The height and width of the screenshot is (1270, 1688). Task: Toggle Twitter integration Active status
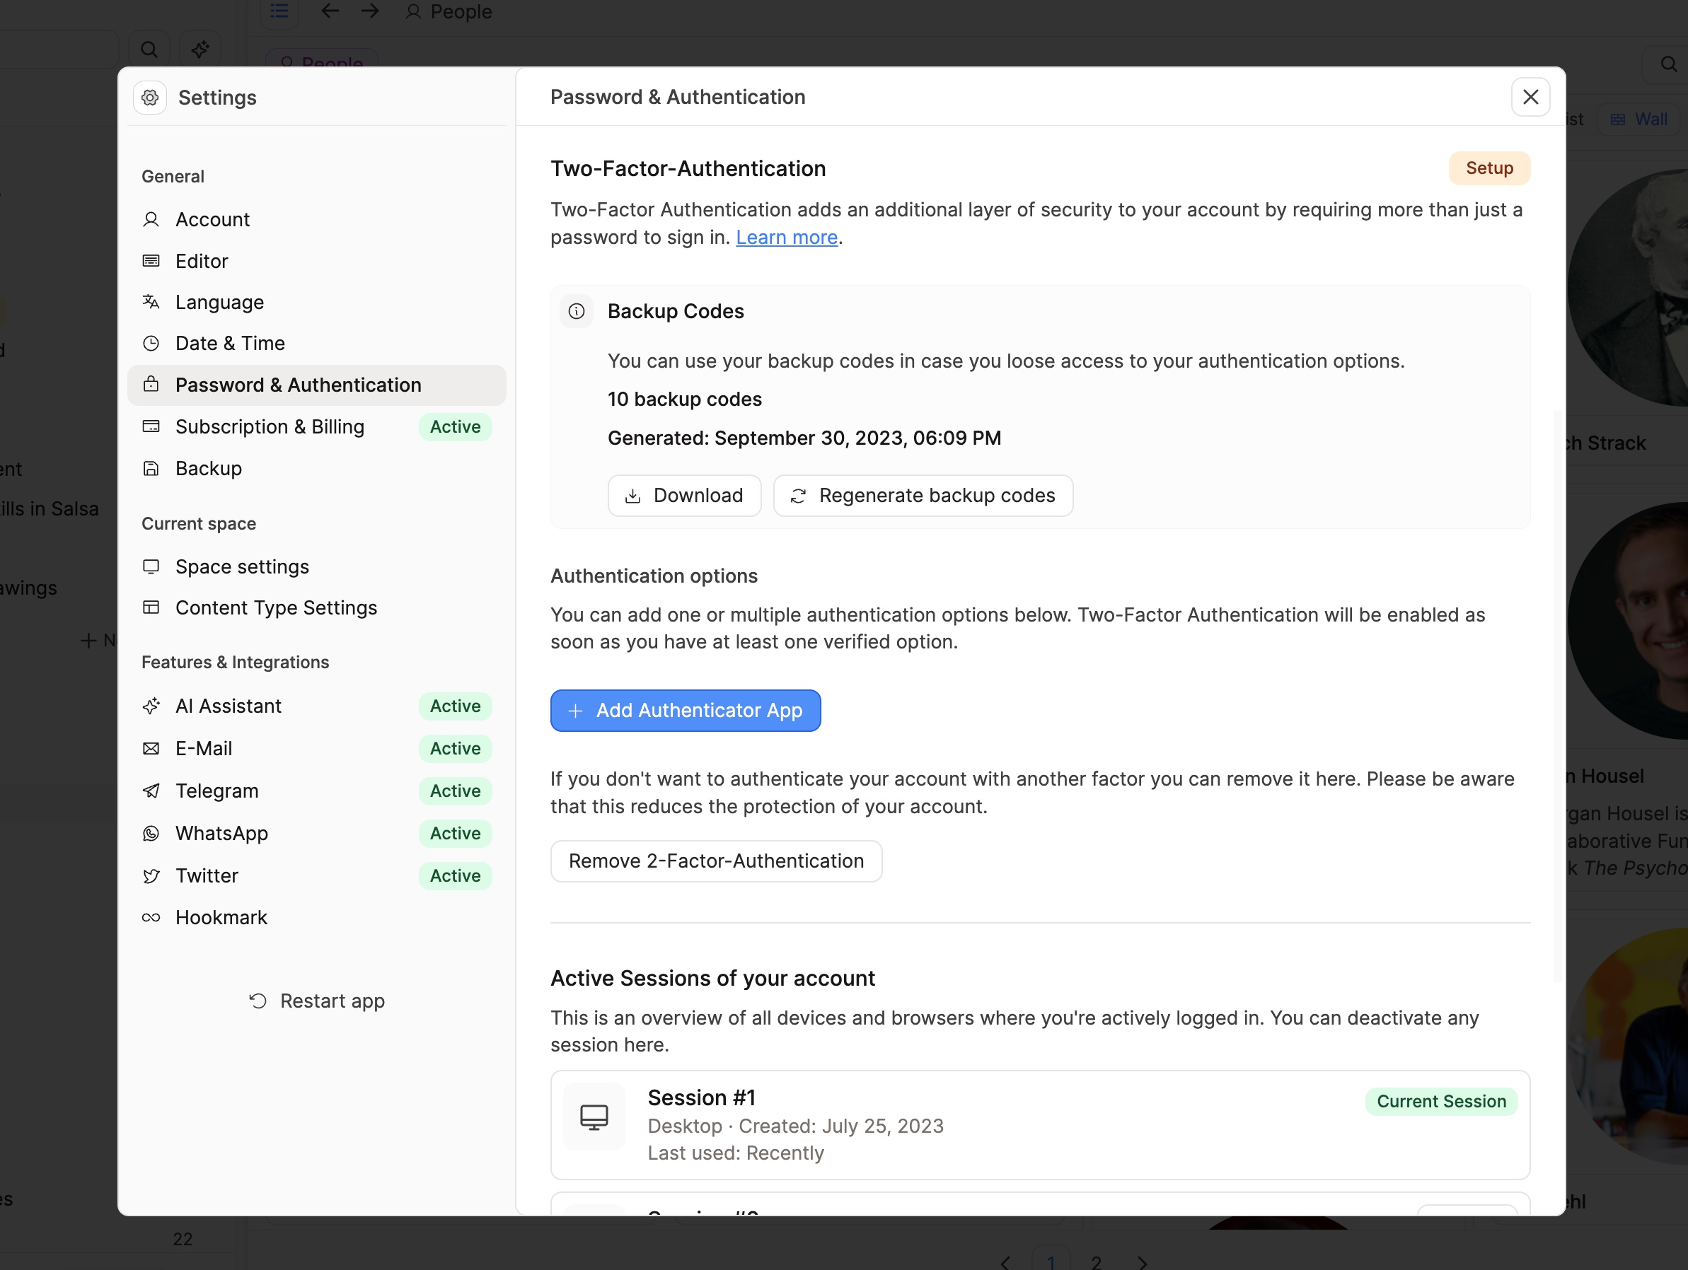pos(455,875)
